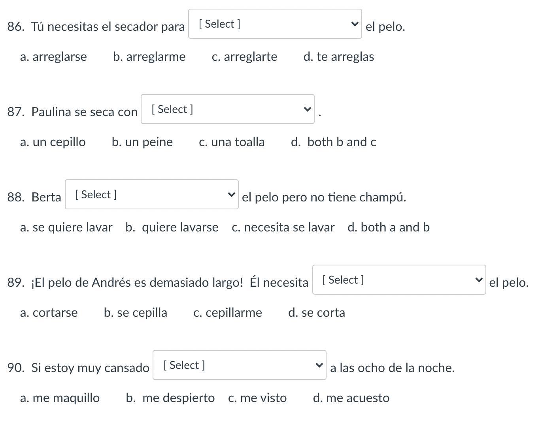
Task: Click the option text 'c. arreglarte'
Action: pyautogui.click(x=244, y=57)
